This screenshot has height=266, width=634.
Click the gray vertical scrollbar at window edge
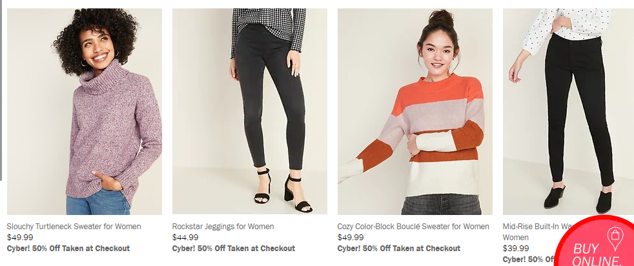pyautogui.click(x=1, y=90)
